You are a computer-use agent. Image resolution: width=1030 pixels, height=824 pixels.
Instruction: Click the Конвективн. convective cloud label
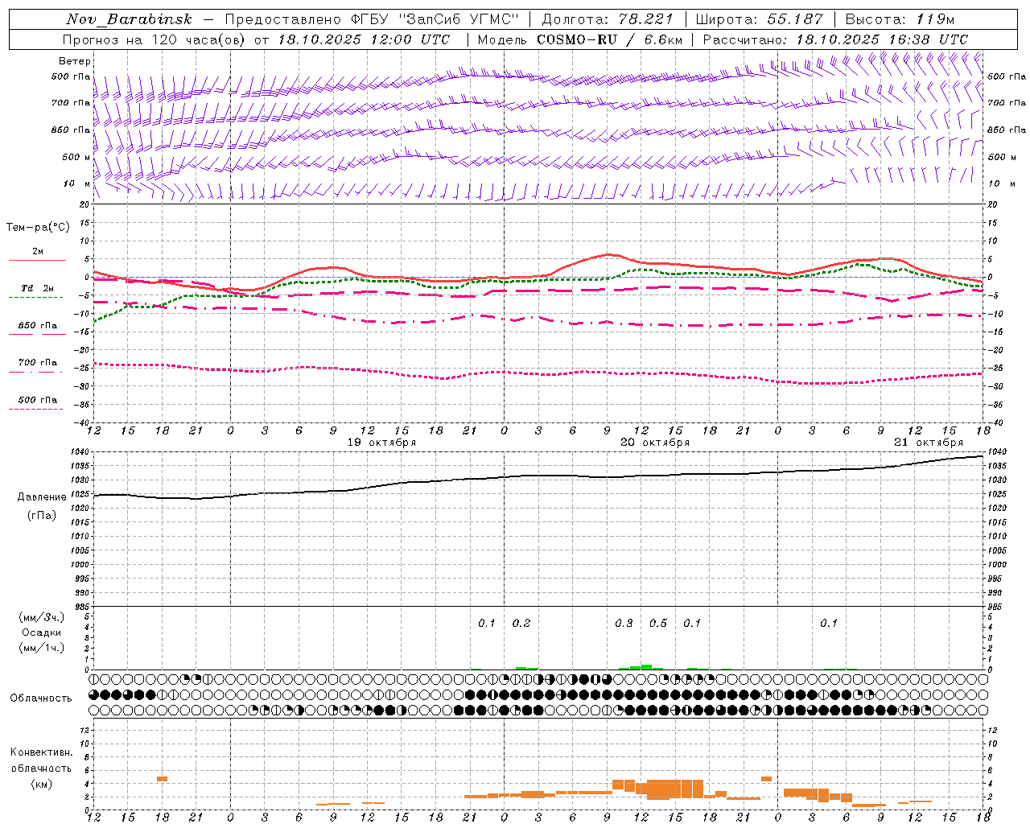click(42, 752)
